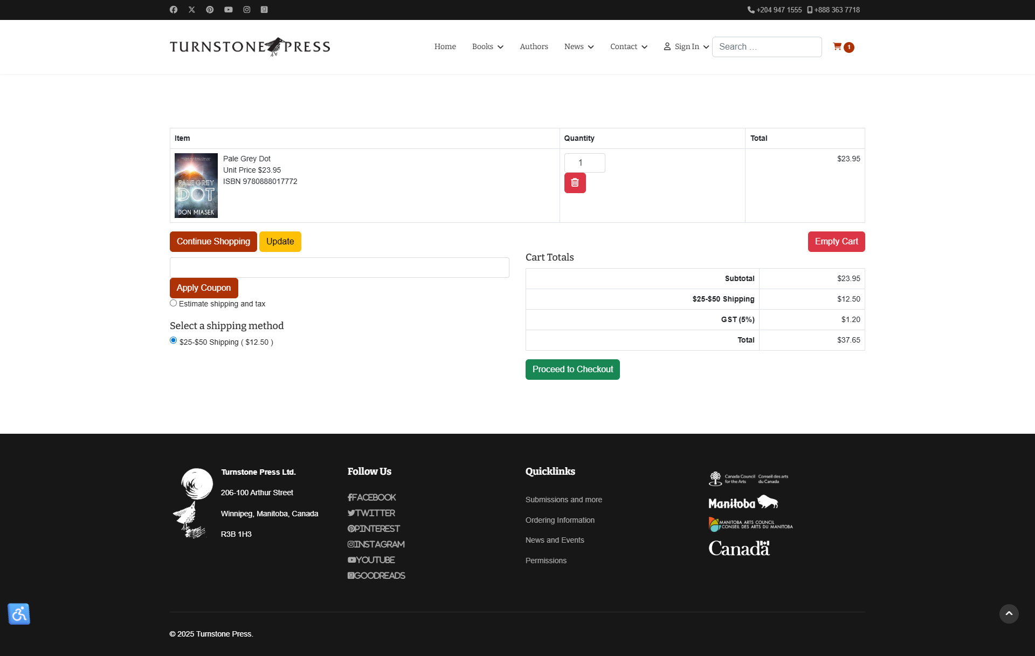Image resolution: width=1035 pixels, height=656 pixels.
Task: Open INSTAGRAM link in footer
Action: click(x=376, y=544)
